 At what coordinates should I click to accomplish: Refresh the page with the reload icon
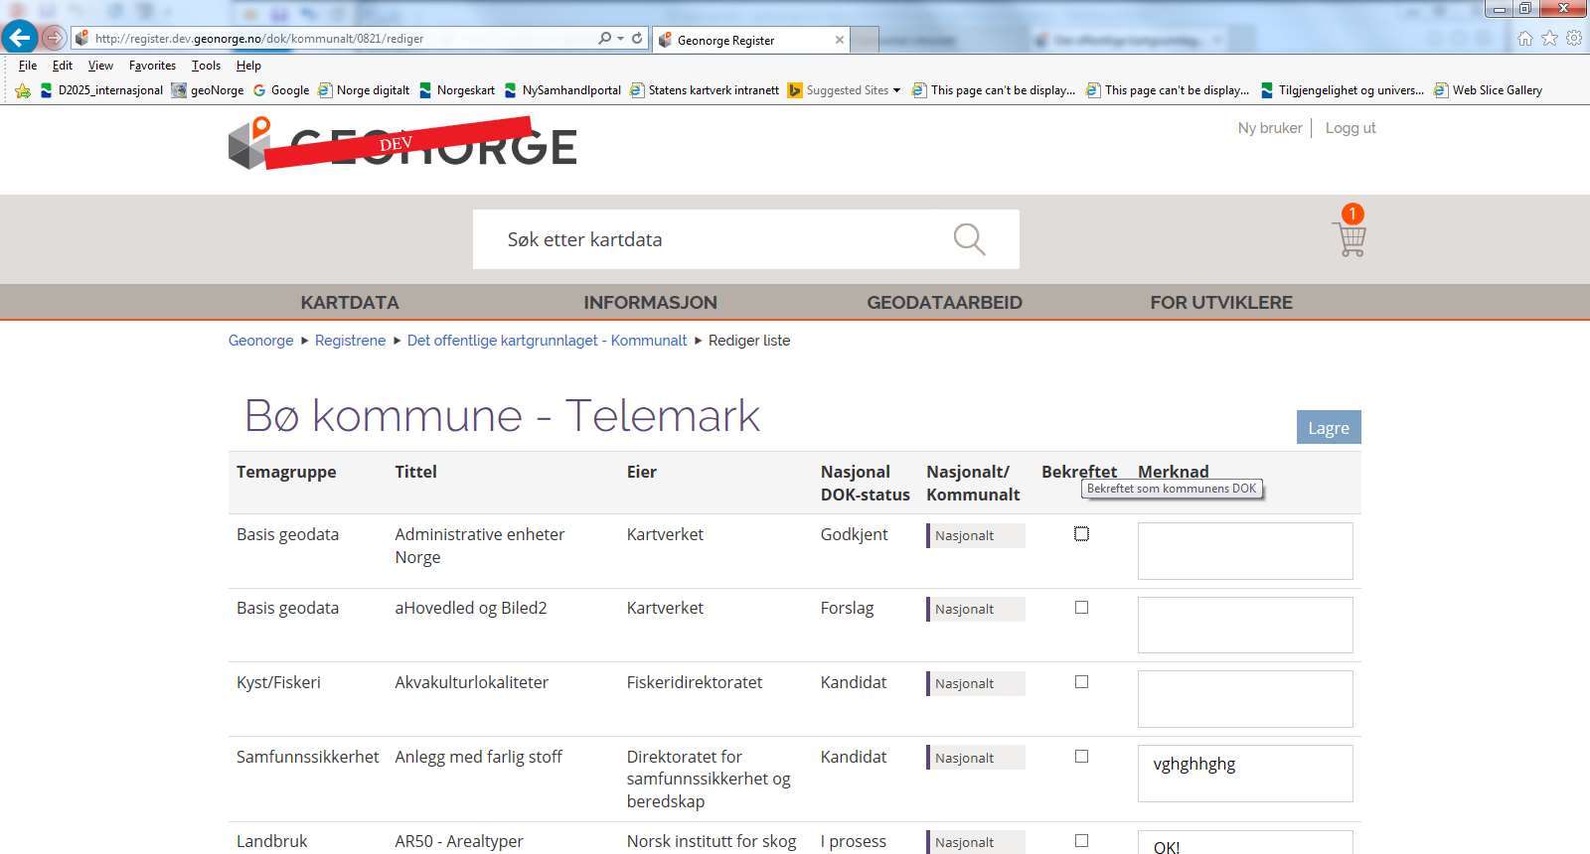click(x=637, y=39)
